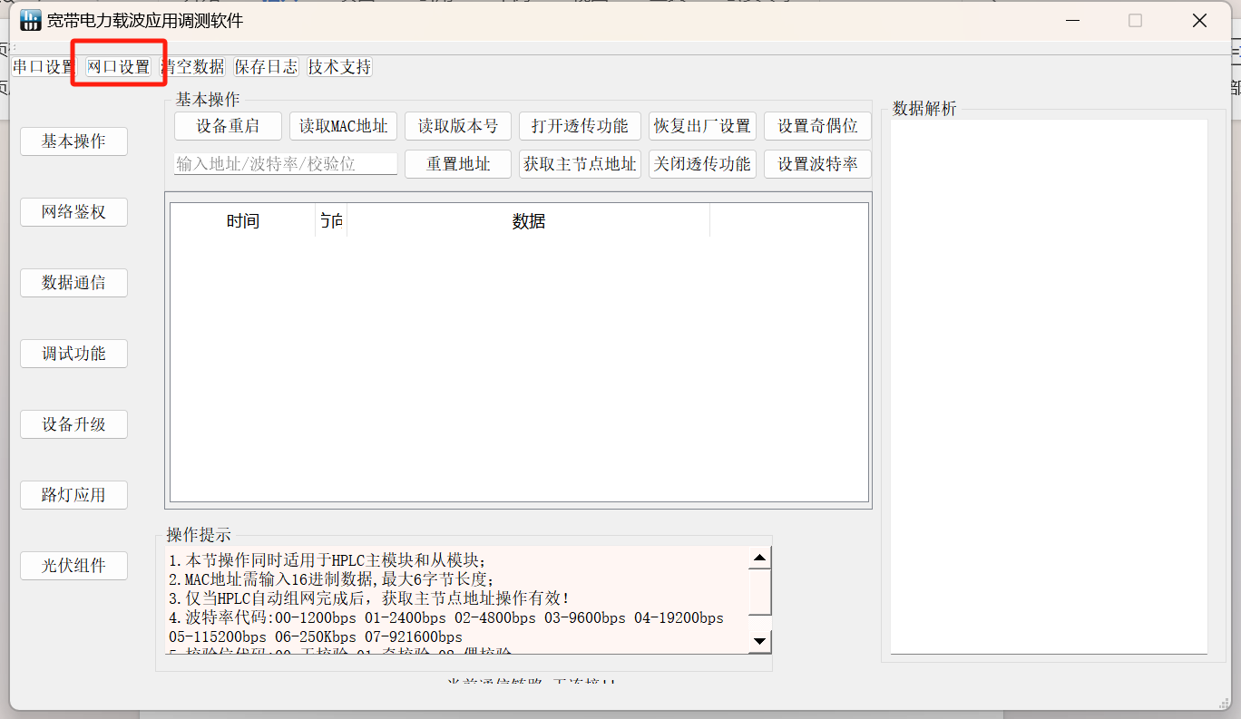
Task: Open the 设备升级 section
Action: (x=73, y=423)
